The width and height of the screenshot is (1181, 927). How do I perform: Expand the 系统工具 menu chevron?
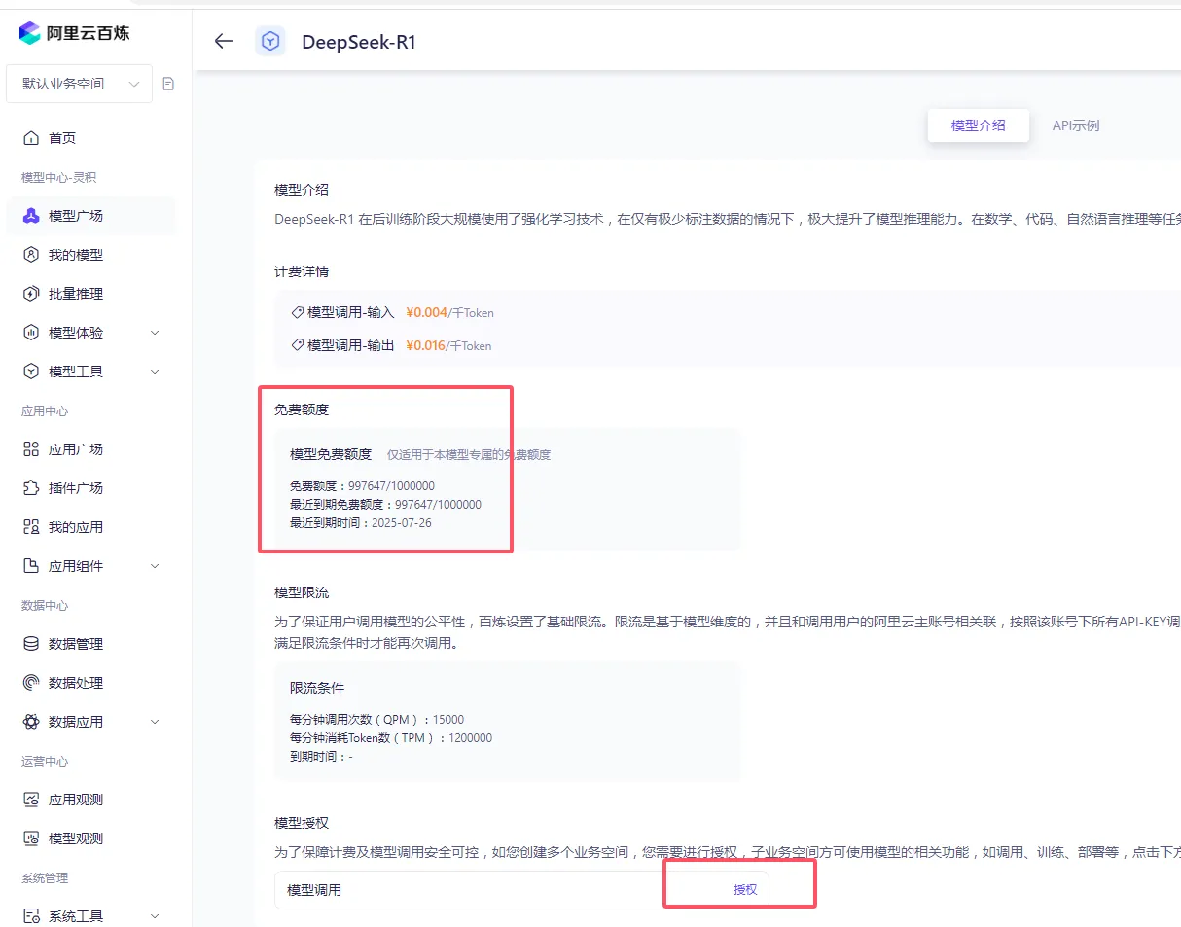tap(155, 916)
